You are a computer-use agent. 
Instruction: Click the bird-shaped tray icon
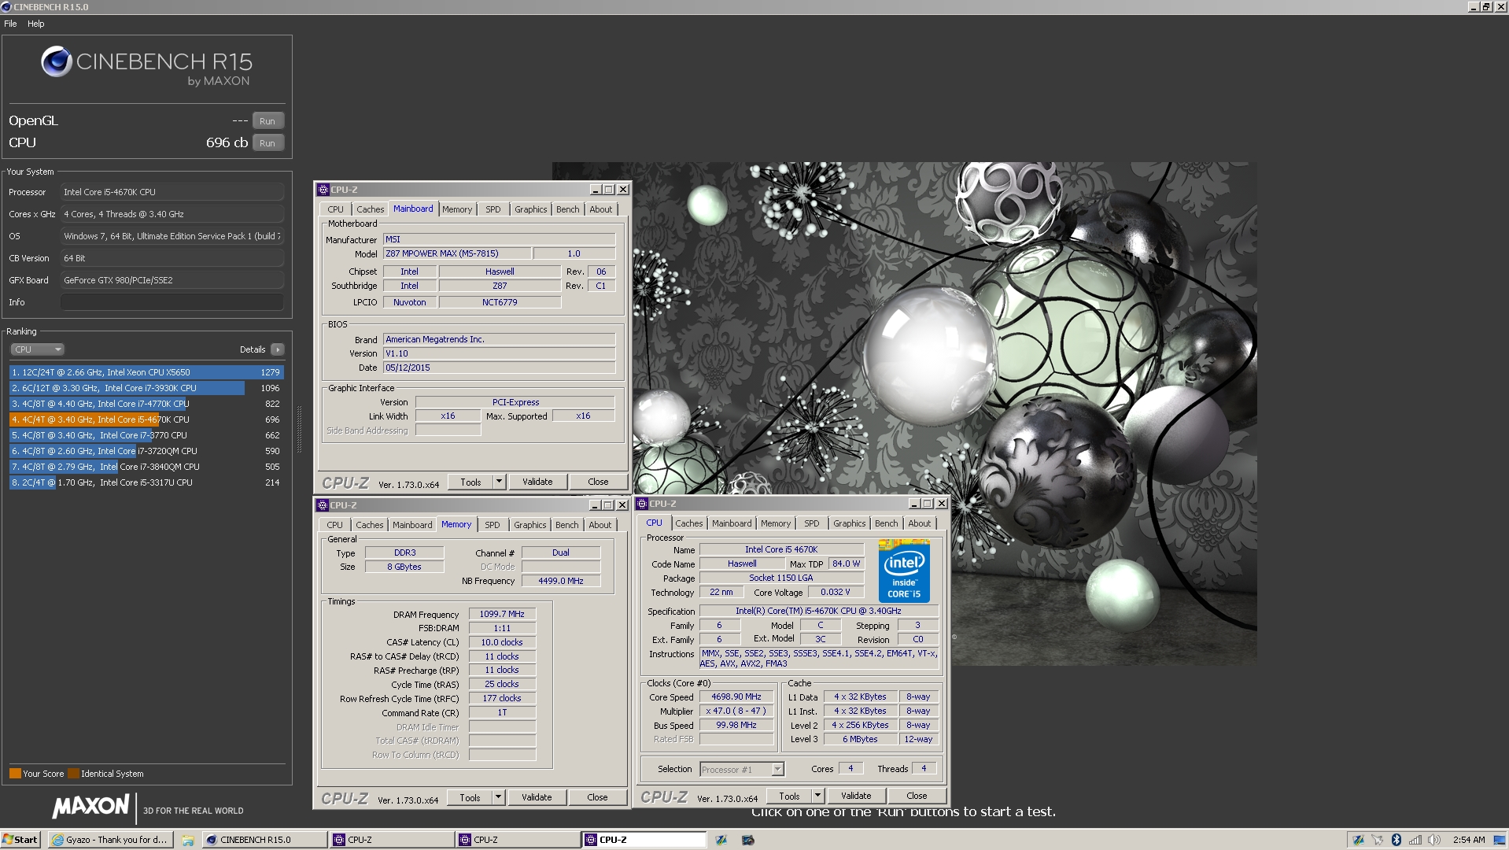pos(1378,840)
